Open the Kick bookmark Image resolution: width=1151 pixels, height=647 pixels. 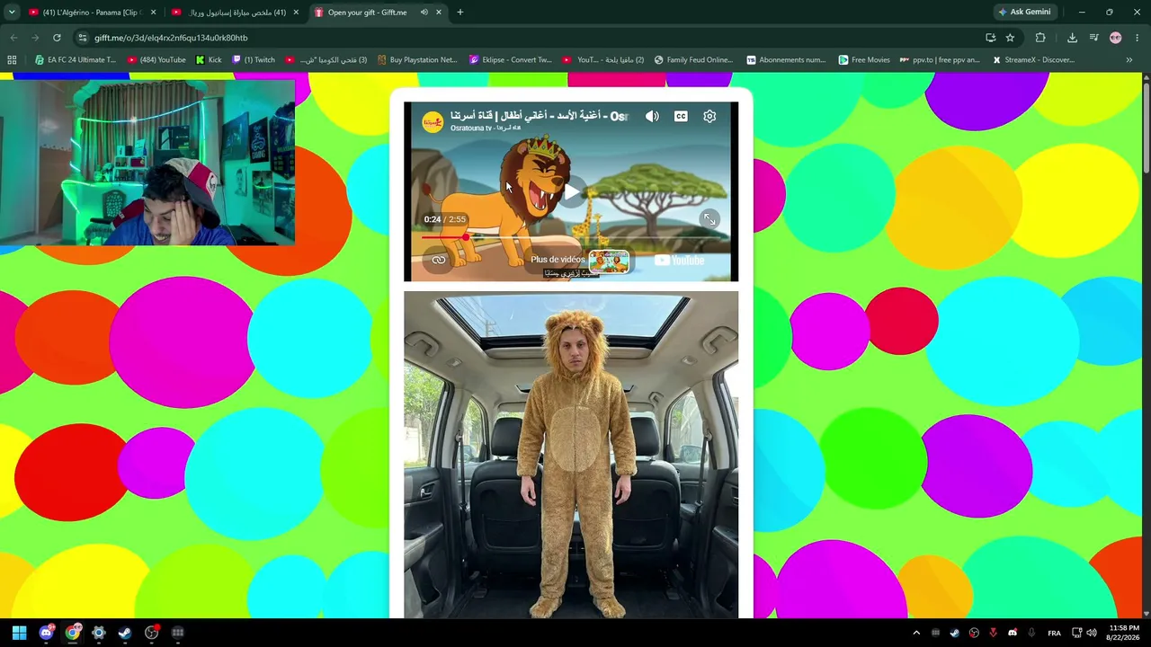[209, 60]
